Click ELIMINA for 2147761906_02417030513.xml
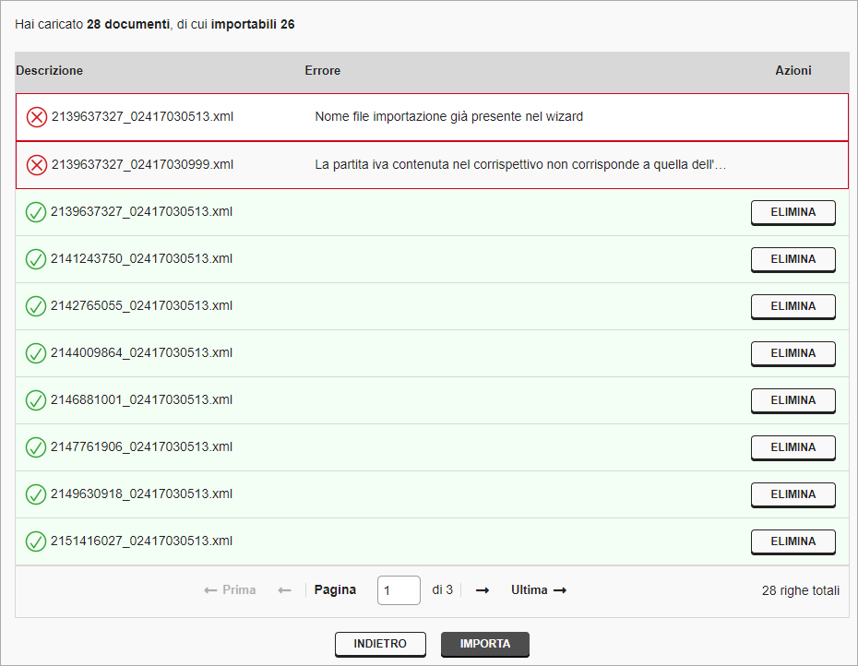858x666 pixels. coord(792,447)
